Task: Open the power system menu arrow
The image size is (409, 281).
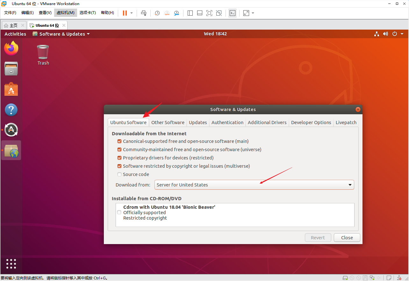Action: tap(402, 34)
